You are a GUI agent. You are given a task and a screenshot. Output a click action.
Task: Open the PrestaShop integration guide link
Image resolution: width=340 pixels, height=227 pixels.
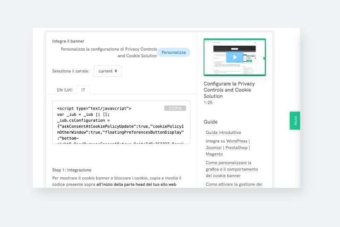click(x=236, y=147)
